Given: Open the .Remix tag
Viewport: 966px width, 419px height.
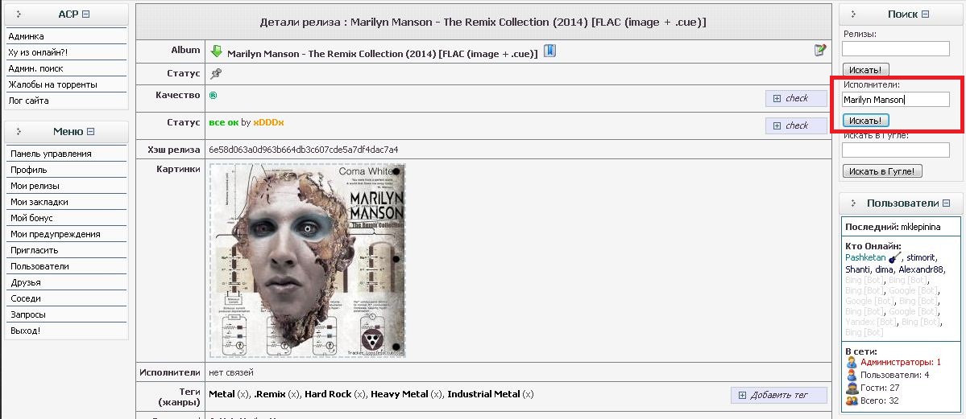Looking at the screenshot, I should point(269,394).
